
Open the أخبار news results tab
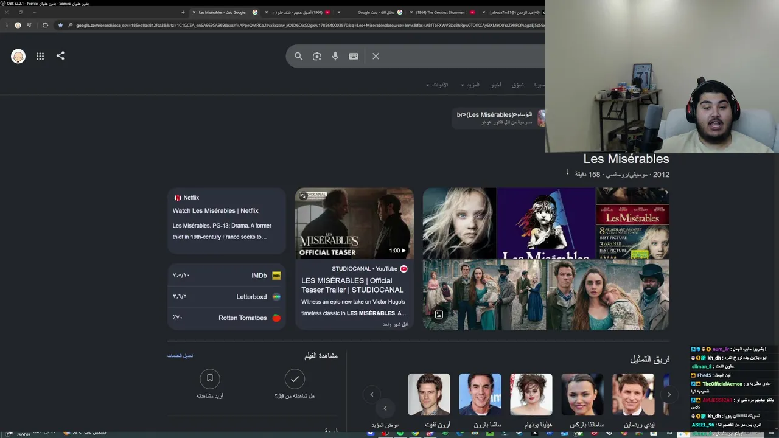pyautogui.click(x=497, y=85)
